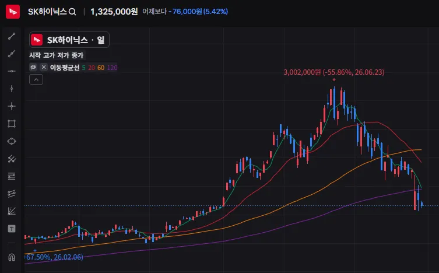Select the parallel channel tool

point(12,194)
